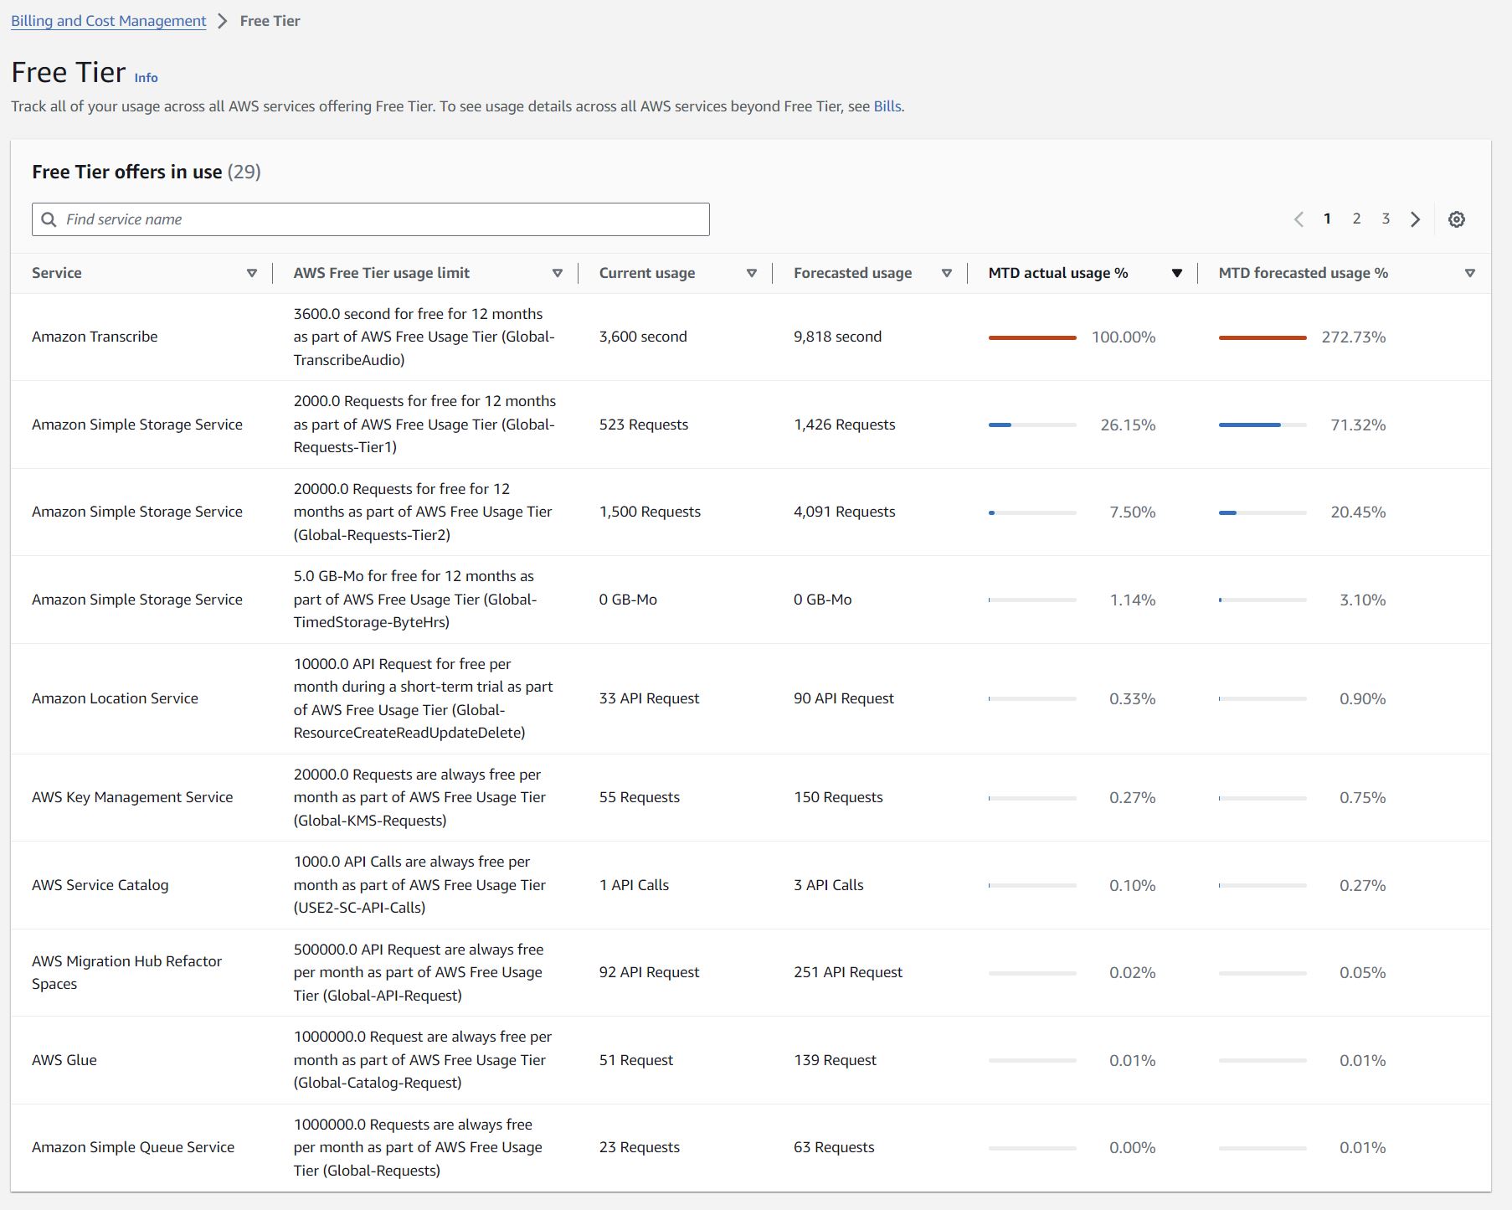Open Billing and Cost Management breadcrumb

coord(109,21)
